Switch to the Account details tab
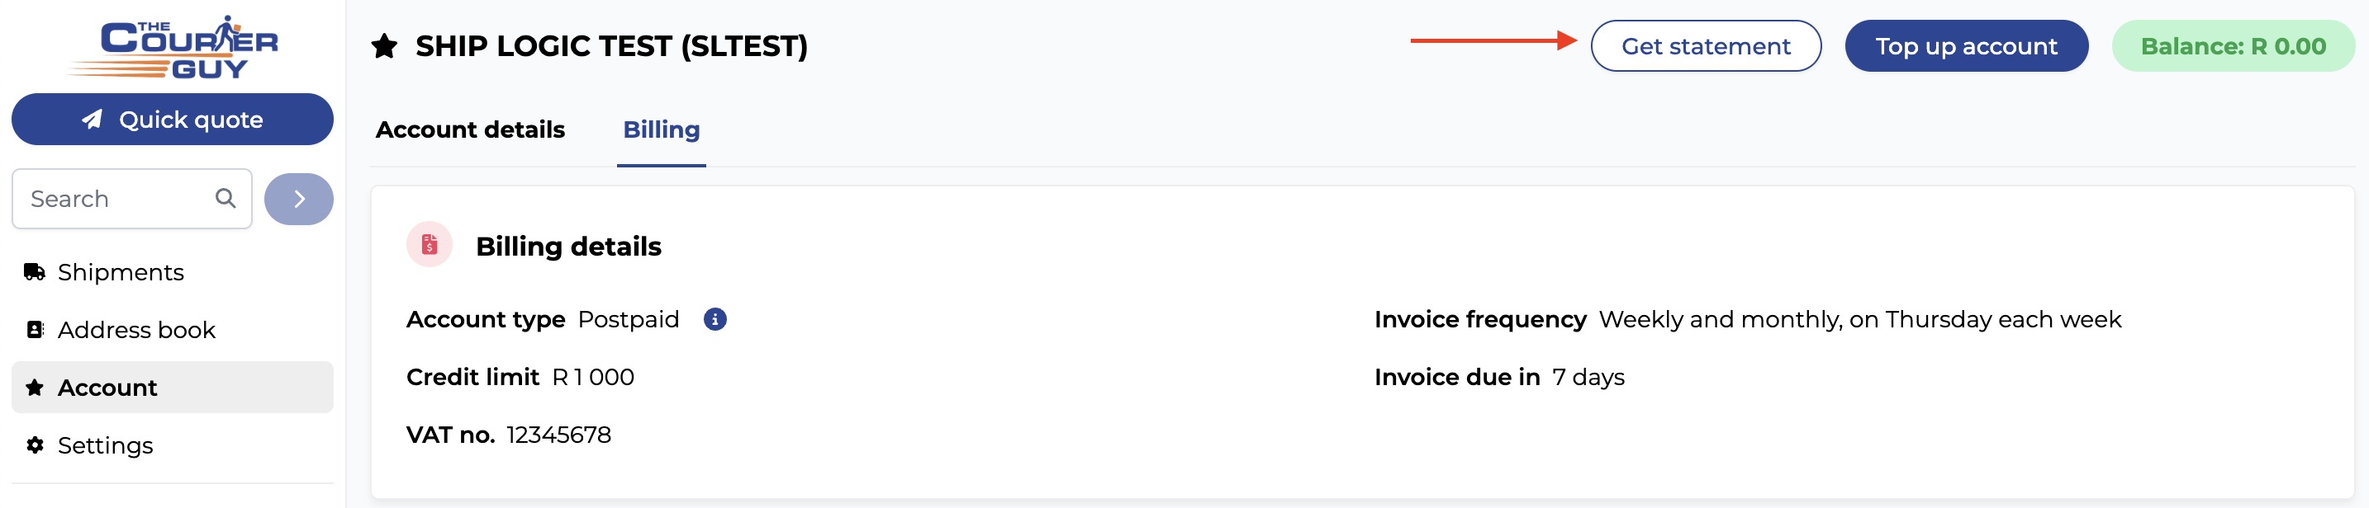Screen dimensions: 2369x508 [470, 129]
